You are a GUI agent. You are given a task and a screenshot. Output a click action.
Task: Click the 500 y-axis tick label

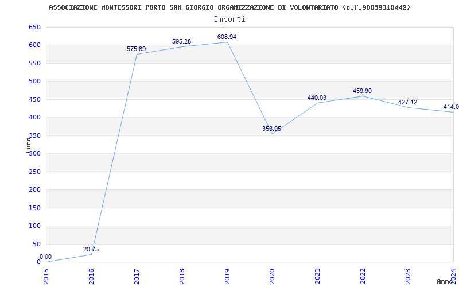[34, 82]
